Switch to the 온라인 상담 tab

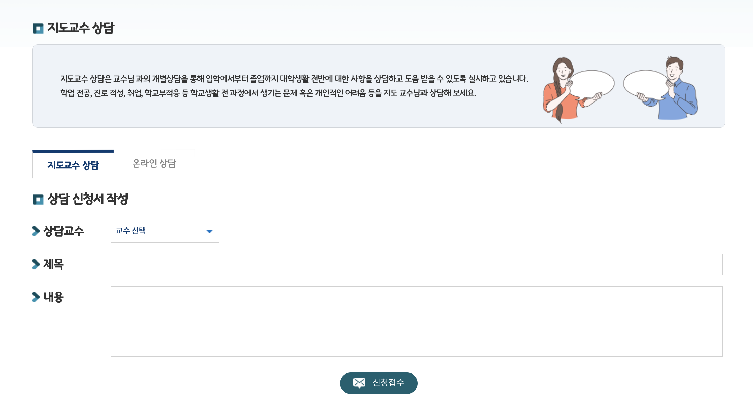(x=154, y=163)
